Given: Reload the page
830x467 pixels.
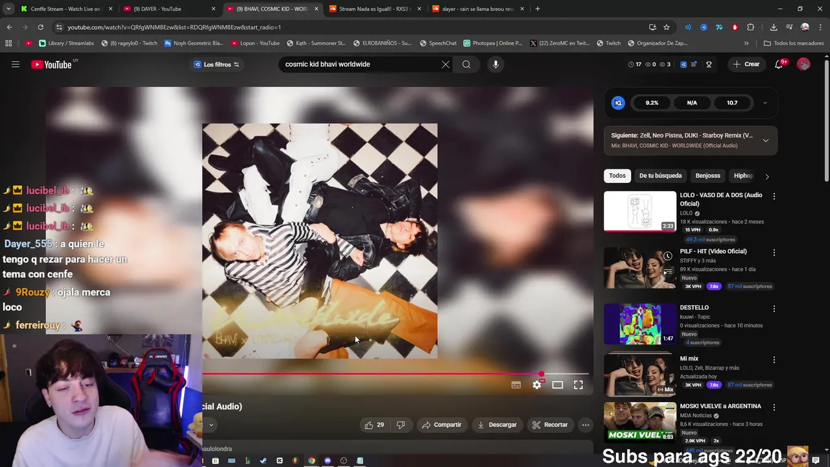Looking at the screenshot, I should click(x=40, y=27).
